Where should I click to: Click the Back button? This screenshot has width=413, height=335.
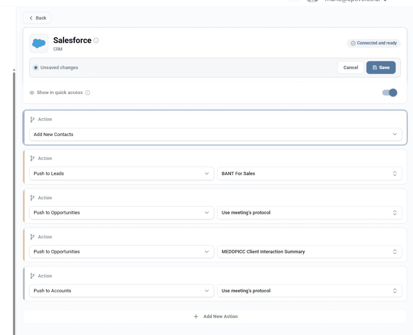(x=37, y=18)
